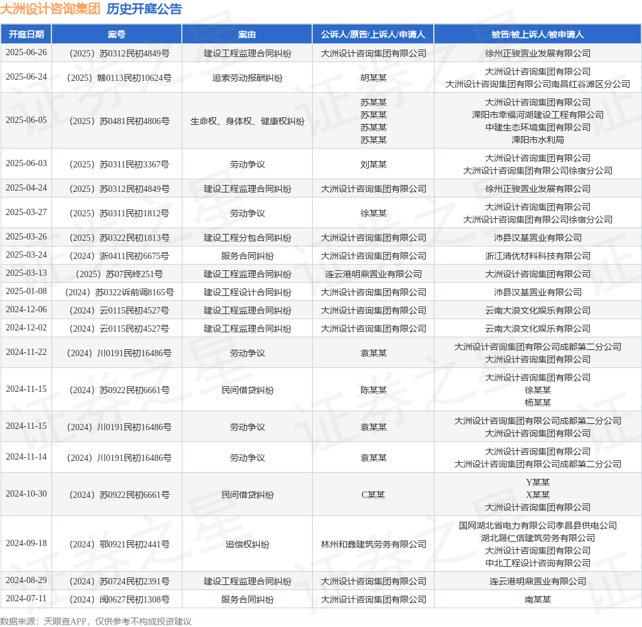642x627 pixels.
Task: Click the date 2024-12-02
Action: coord(26,328)
